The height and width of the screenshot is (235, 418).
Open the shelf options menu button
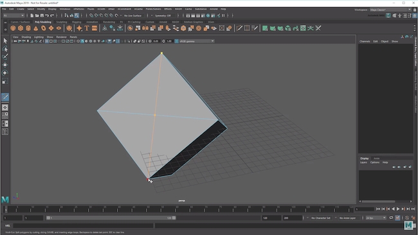coord(5,30)
